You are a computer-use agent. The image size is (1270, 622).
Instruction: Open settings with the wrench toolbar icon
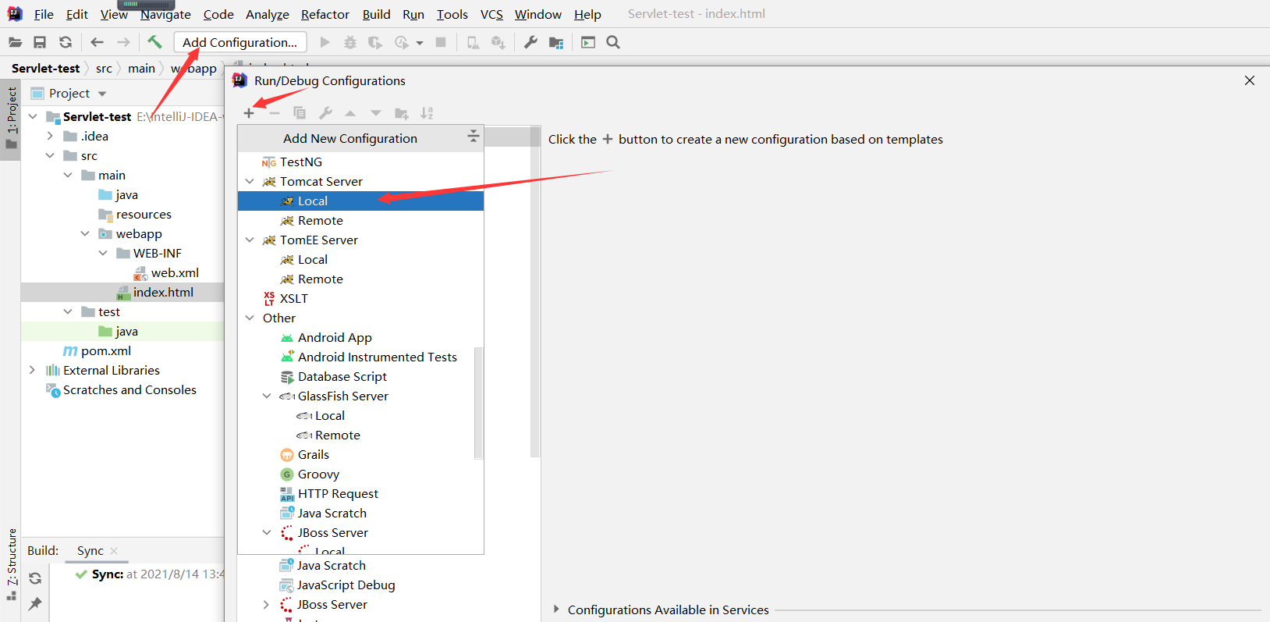tap(530, 42)
